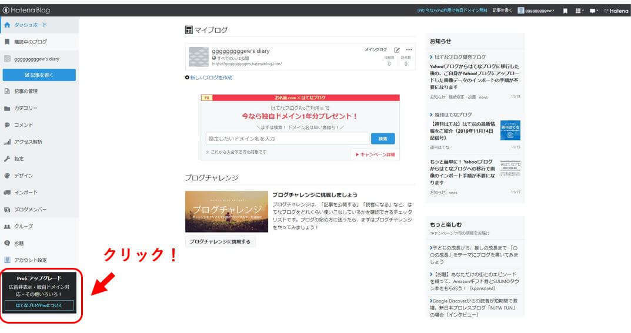Viewport: 631px width, 333px height.
Task: Click 記事を書く in the top bar
Action: (x=502, y=11)
